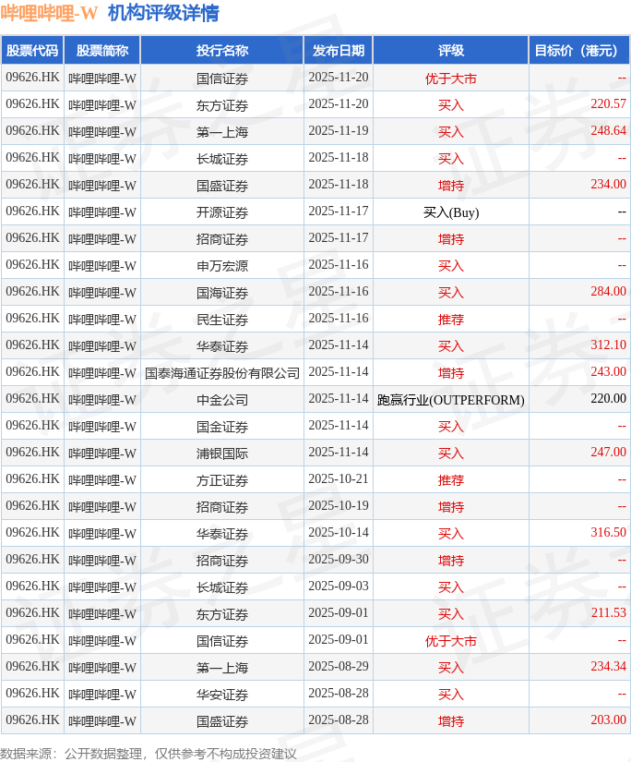Click 华泰证券 in the 2025-11-14 row
This screenshot has height=762, width=631.
tap(222, 346)
